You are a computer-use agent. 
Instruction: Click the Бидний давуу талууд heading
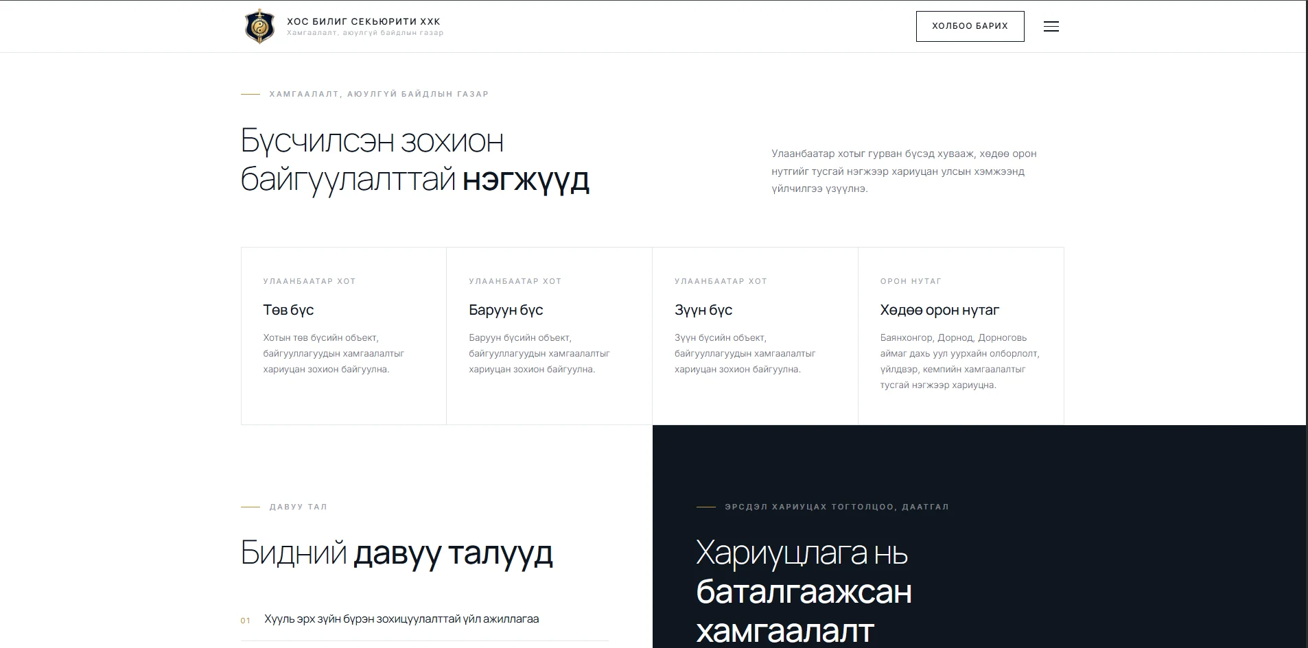click(397, 553)
